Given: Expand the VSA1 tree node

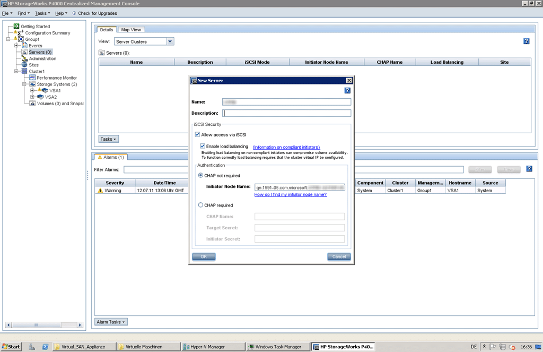Looking at the screenshot, I should [x=32, y=90].
